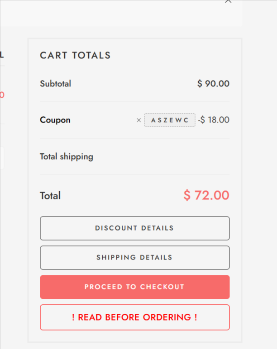Screen dimensions: 277x349
Task: Click the cut-off column header at left edge
Action: 2,55
